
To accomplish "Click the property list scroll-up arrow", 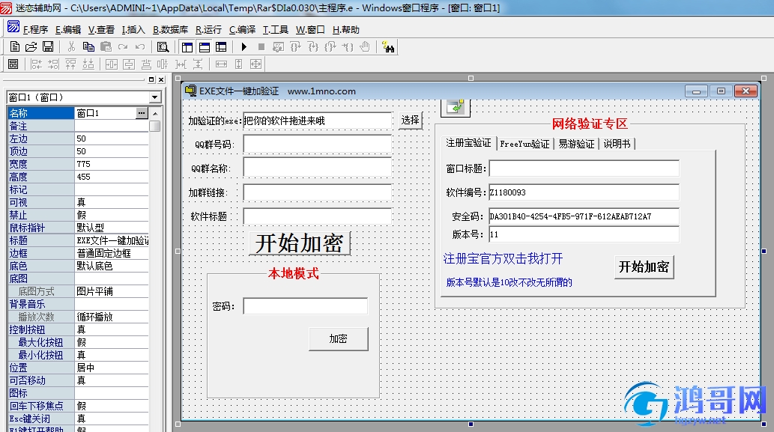I will (x=155, y=113).
